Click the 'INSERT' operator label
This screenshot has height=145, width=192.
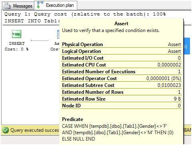(x=17, y=44)
